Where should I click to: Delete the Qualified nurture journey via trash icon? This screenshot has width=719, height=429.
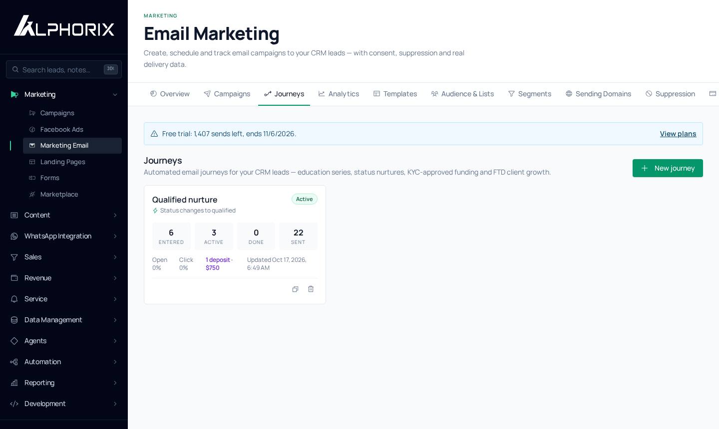(x=311, y=289)
